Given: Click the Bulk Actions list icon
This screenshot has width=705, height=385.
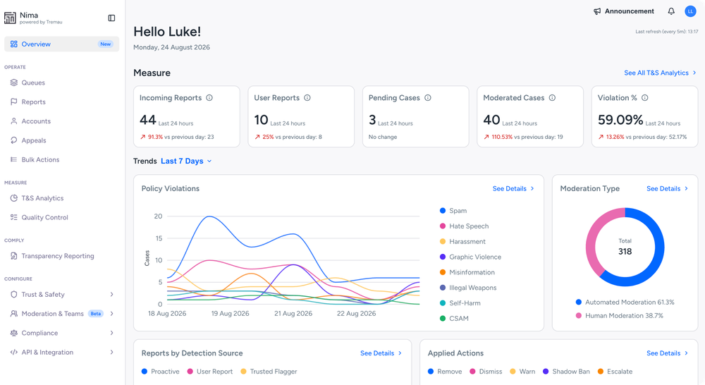Looking at the screenshot, I should pos(14,159).
